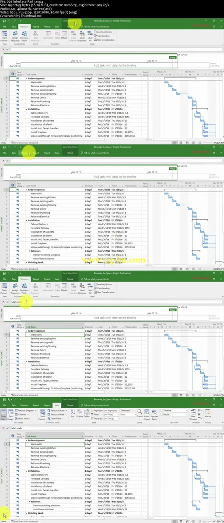
Task: Collapse Windows summary task in collapsed-ribbon frame
Action: (29, 251)
